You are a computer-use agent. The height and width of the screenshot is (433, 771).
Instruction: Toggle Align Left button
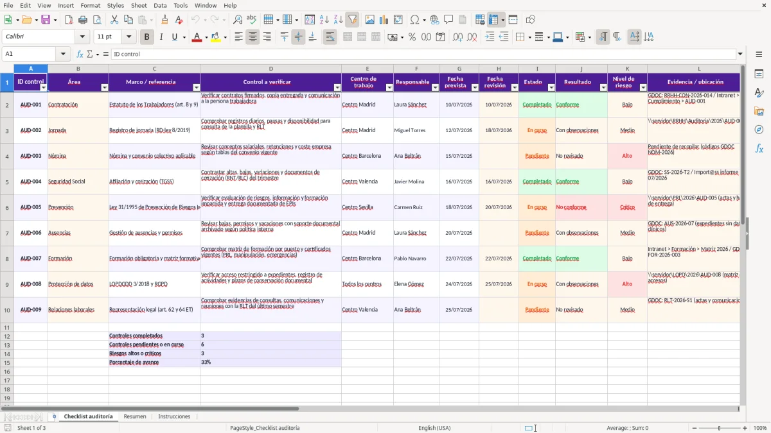238,37
